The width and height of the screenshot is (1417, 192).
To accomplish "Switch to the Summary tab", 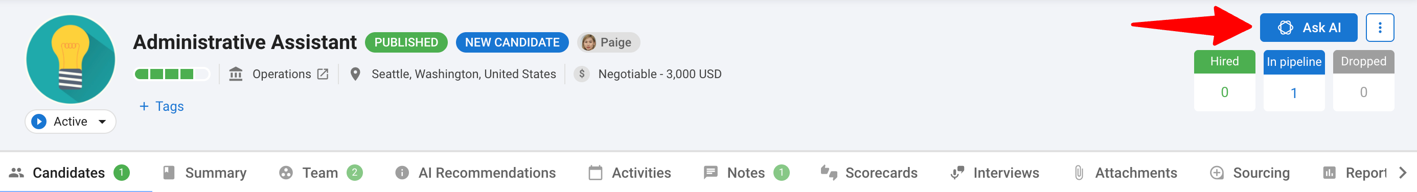I will coord(204,173).
